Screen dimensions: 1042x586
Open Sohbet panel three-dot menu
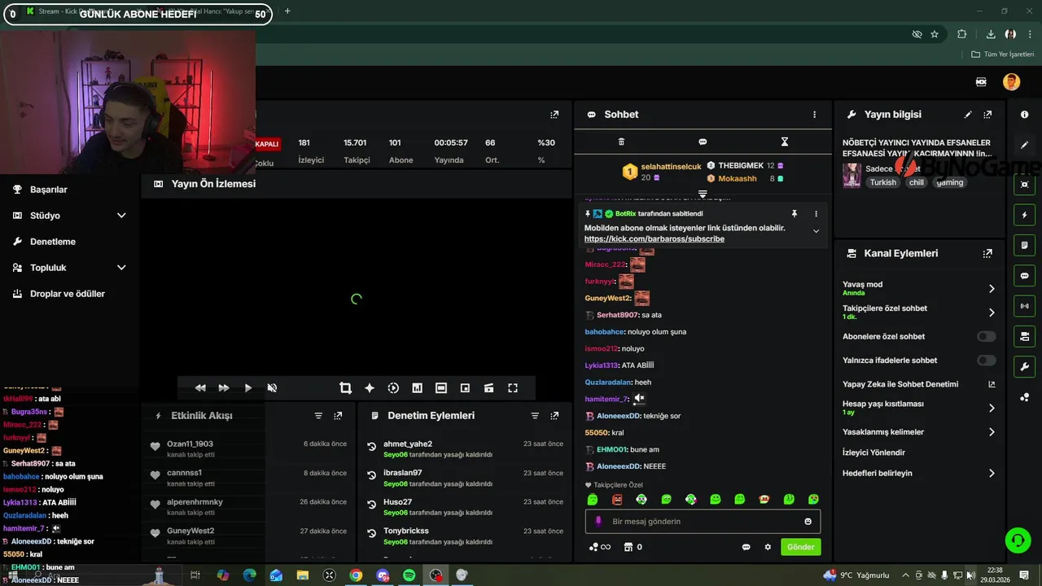[x=814, y=115]
